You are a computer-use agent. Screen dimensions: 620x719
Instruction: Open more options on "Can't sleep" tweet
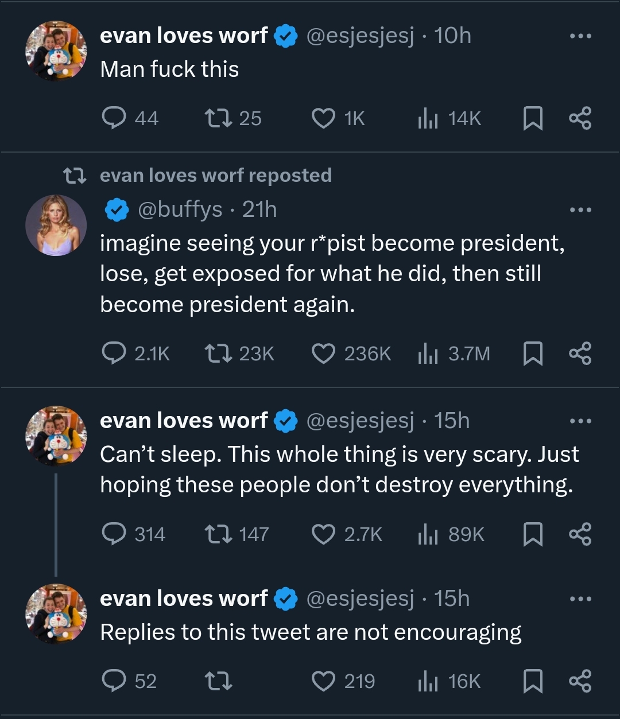[x=580, y=421]
